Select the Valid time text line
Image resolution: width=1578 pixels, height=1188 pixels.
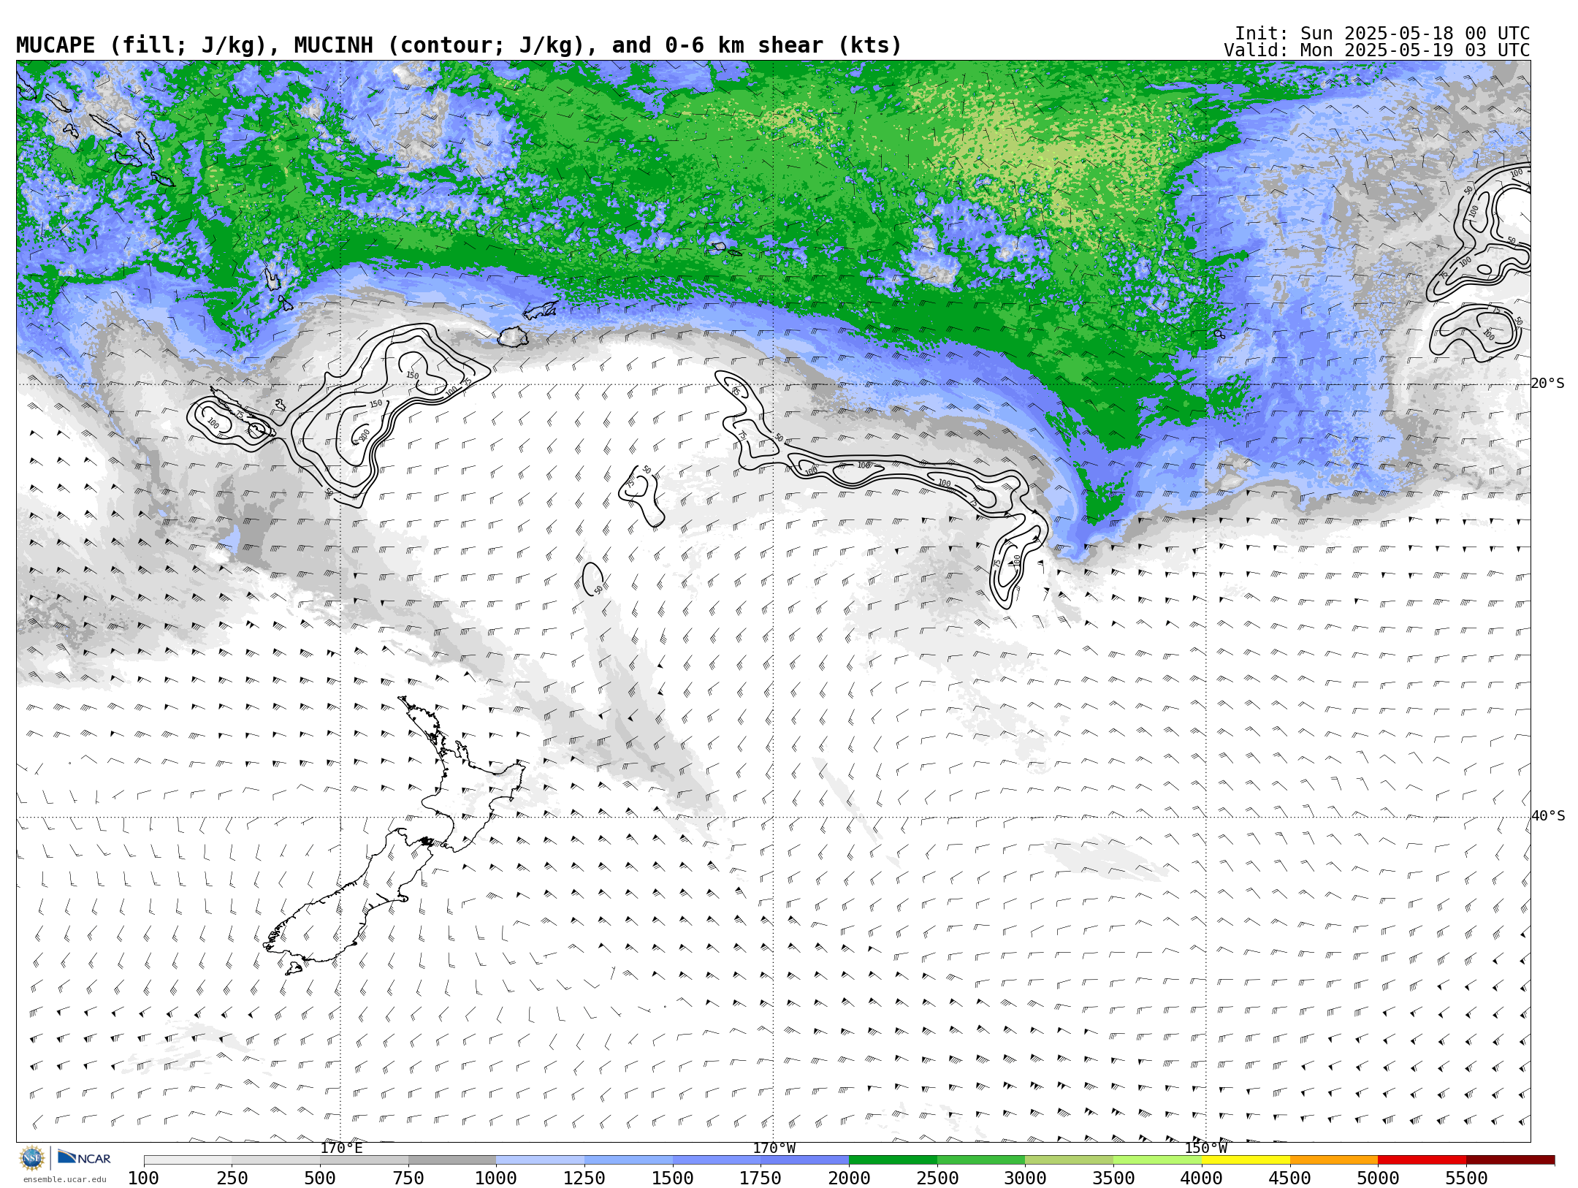pyautogui.click(x=1377, y=50)
